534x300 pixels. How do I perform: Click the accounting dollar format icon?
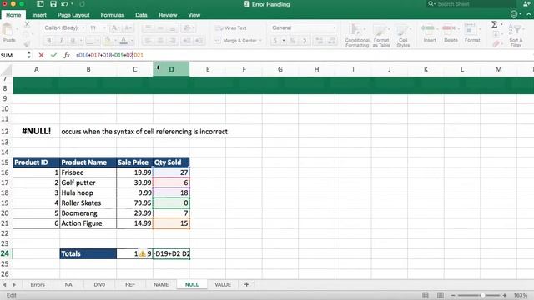coord(275,41)
